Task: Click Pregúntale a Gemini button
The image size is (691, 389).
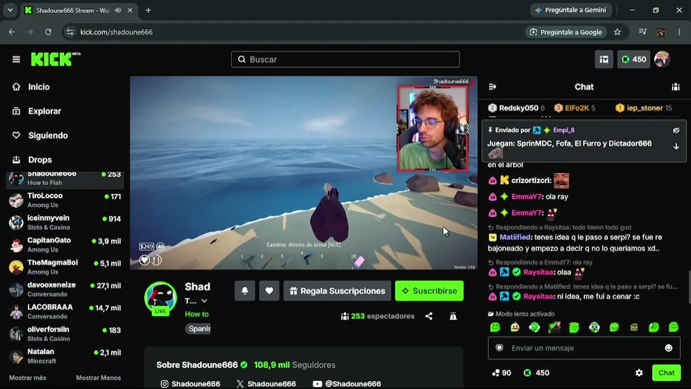Action: click(x=571, y=10)
